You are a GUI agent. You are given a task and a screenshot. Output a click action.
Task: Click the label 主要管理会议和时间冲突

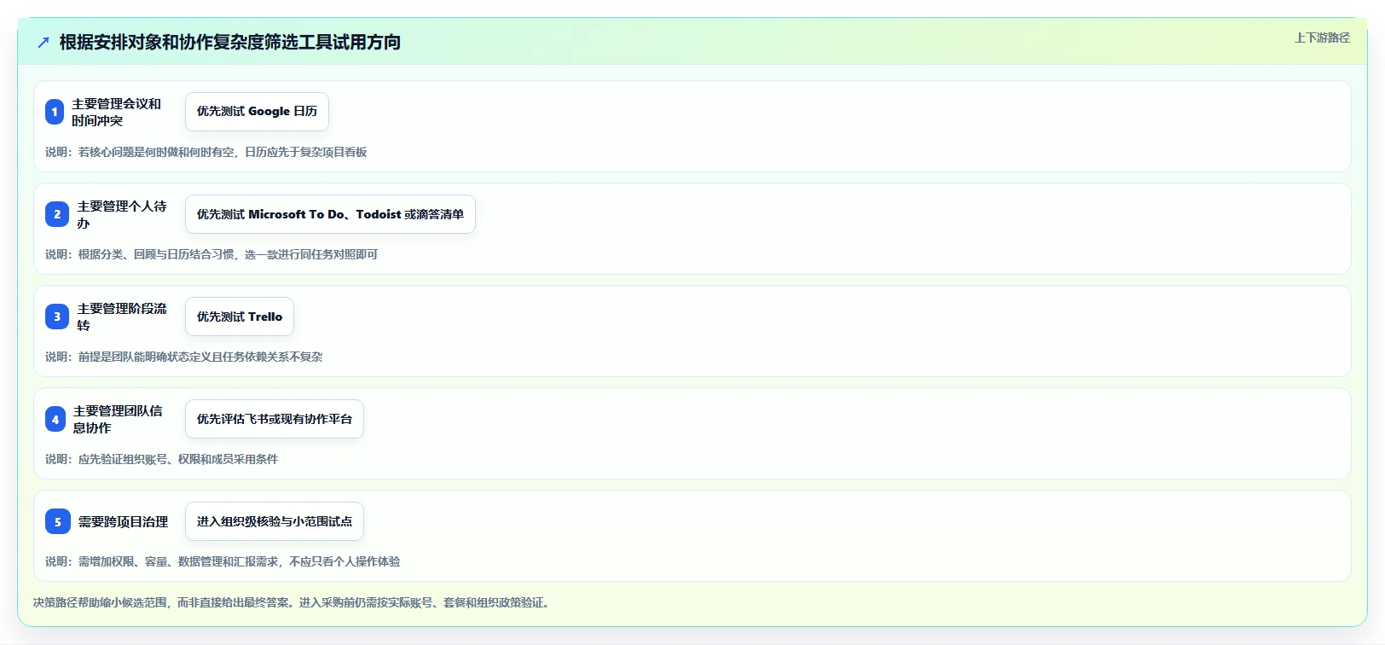117,112
